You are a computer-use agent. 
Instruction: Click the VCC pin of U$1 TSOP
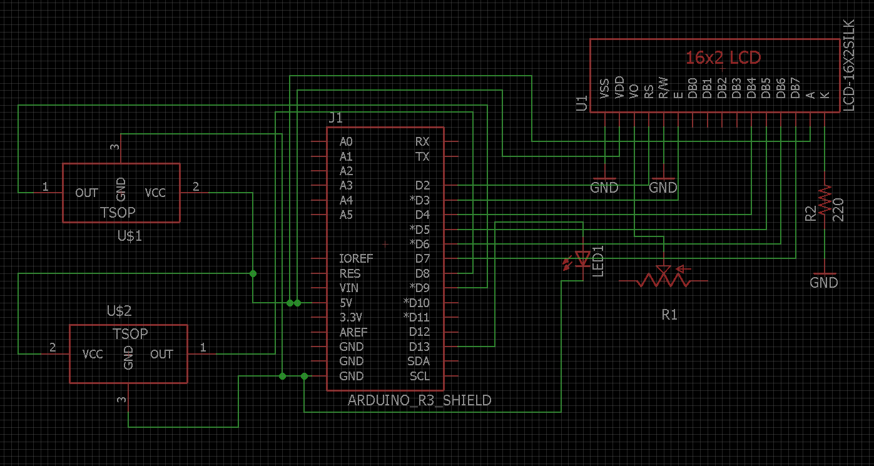click(155, 193)
